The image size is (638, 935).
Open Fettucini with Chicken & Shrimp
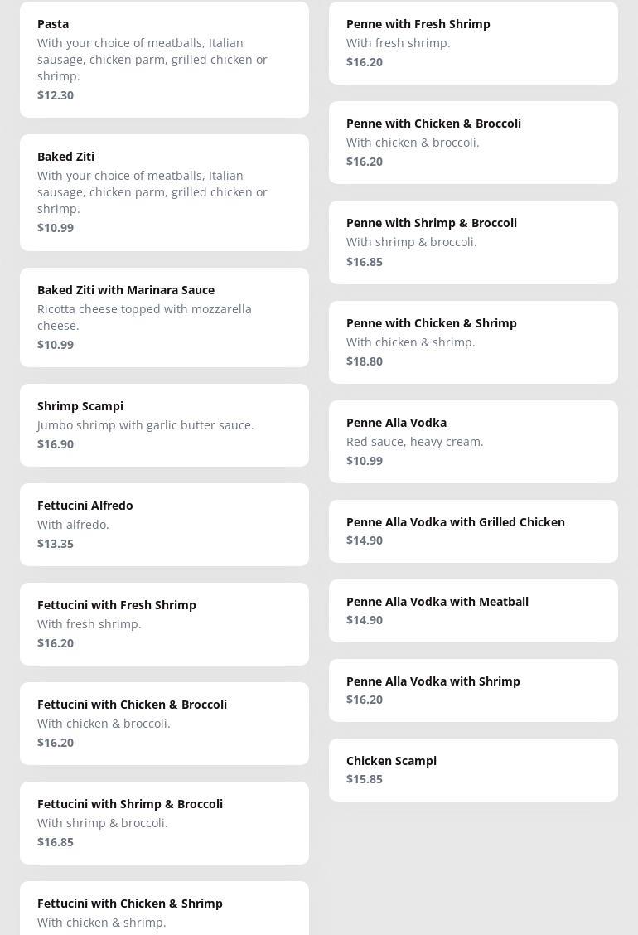[x=164, y=910]
